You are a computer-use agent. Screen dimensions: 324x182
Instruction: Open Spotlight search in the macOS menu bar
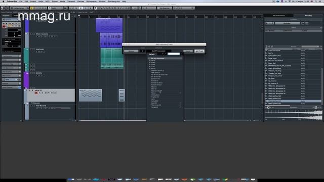pos(316,1)
